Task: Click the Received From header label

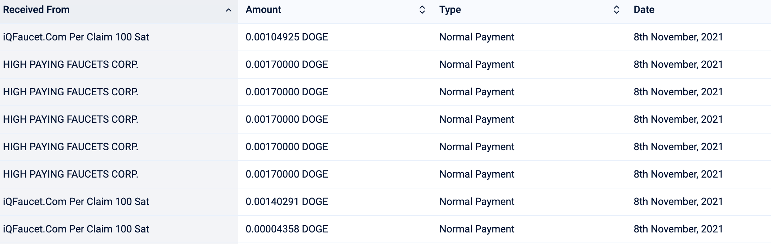Action: (36, 10)
